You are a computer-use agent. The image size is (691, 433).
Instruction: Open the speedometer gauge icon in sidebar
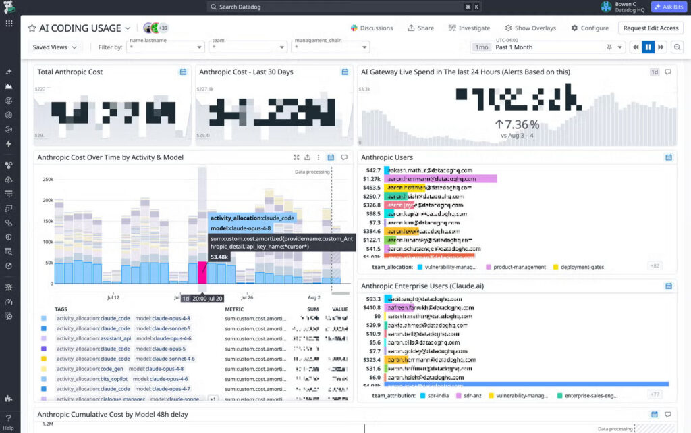8,301
